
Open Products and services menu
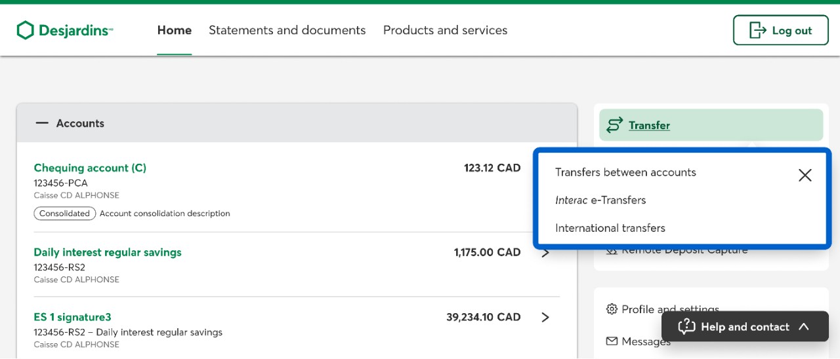(445, 30)
